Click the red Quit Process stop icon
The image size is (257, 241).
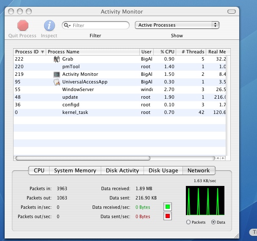click(23, 25)
